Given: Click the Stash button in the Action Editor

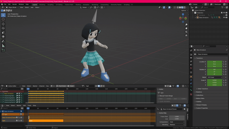Looking at the screenshot, I should [x=71, y=86].
